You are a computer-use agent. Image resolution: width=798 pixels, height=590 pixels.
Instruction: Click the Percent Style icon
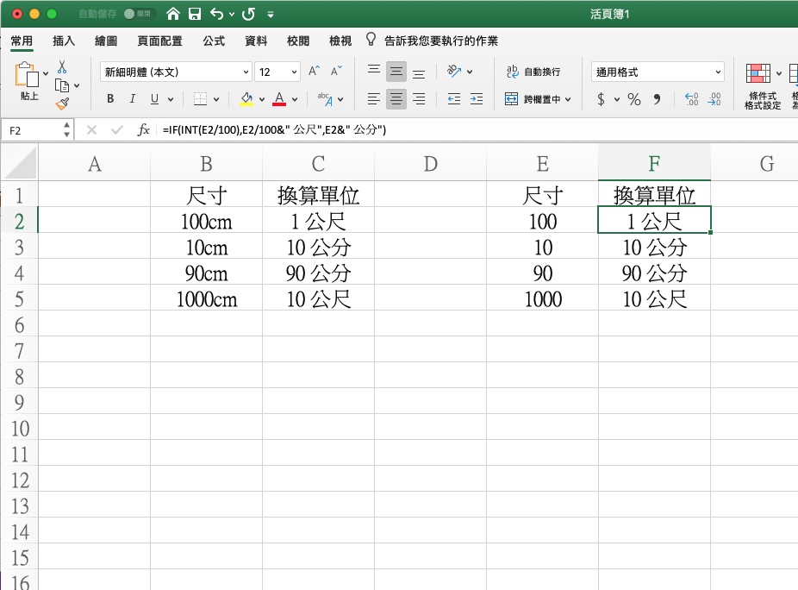(634, 99)
